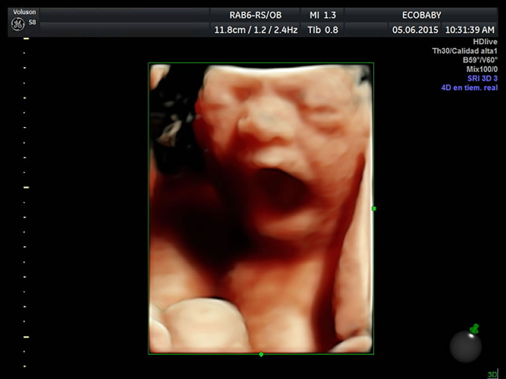Click the topmost yellow depth scale marker
Viewport: 506px width, 379px height.
click(x=26, y=39)
